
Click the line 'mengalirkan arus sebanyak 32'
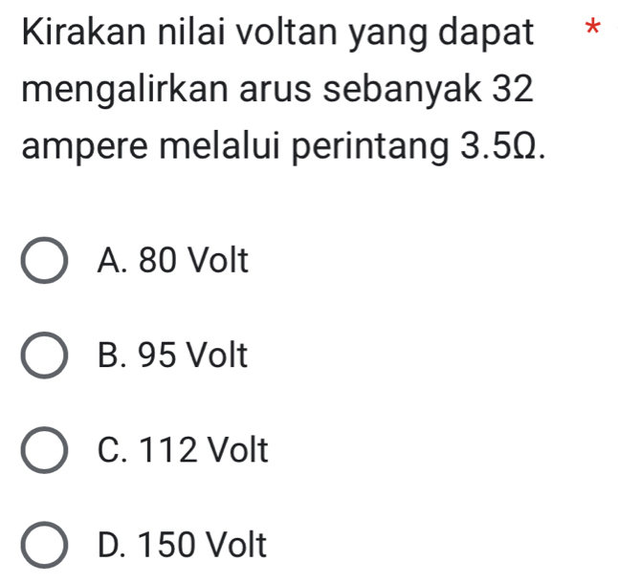point(276,93)
